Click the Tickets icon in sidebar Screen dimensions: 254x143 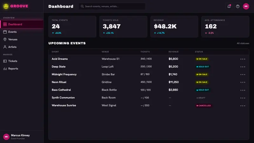coord(5,61)
